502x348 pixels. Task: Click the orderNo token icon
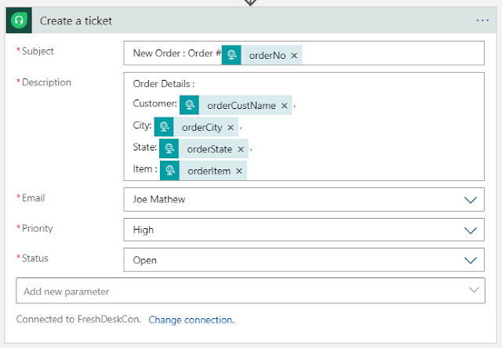(x=231, y=55)
